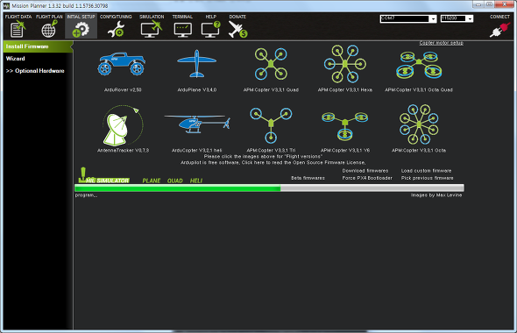Open the Simulation monitor icon
The height and width of the screenshot is (333, 517).
point(152,29)
